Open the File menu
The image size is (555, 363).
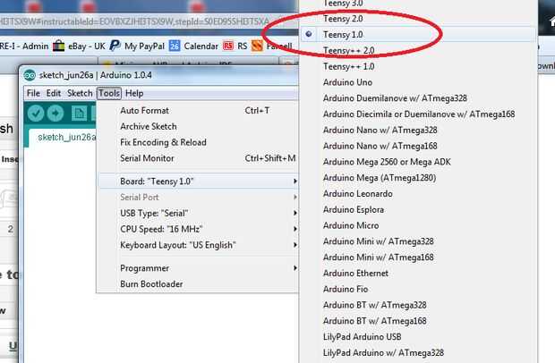point(33,93)
